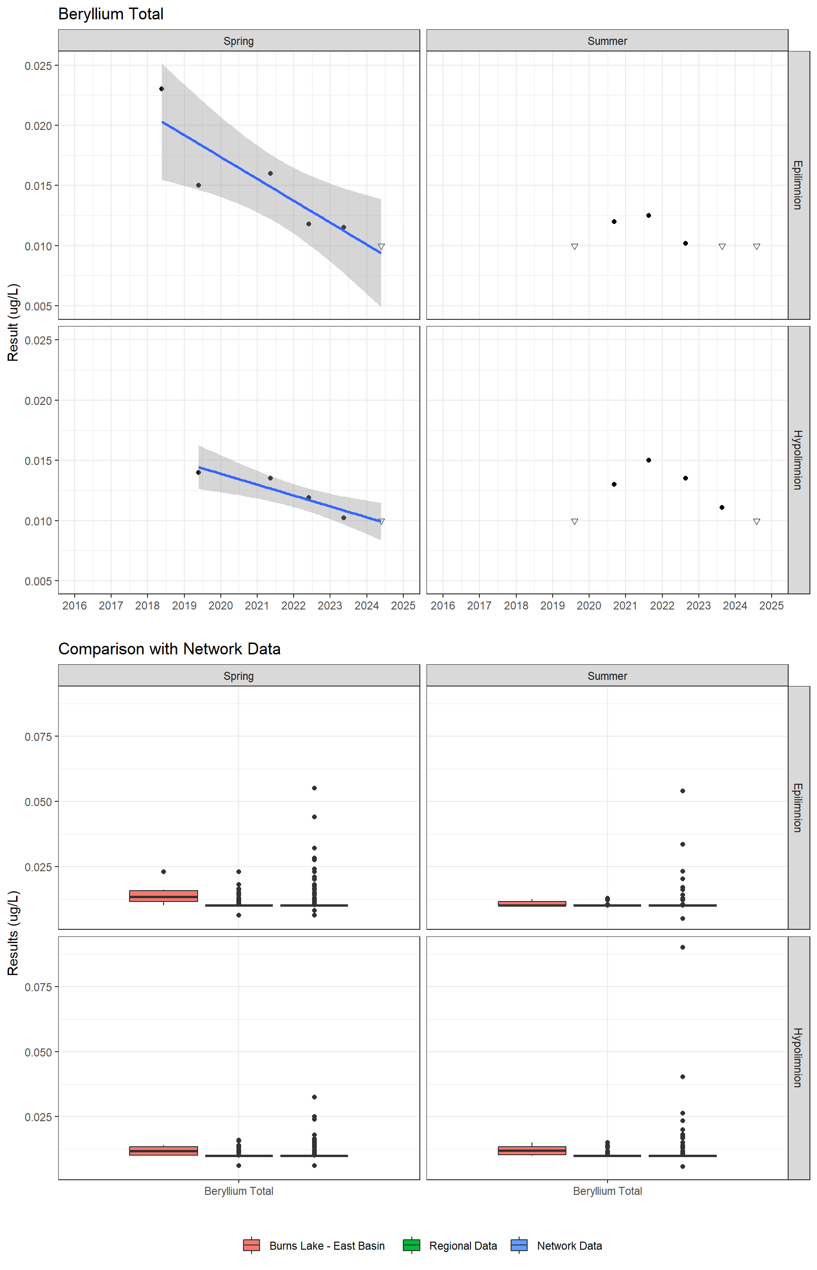Click the Hypolimnion strip label of the comparison chart
The width and height of the screenshot is (817, 1270).
point(799,1058)
